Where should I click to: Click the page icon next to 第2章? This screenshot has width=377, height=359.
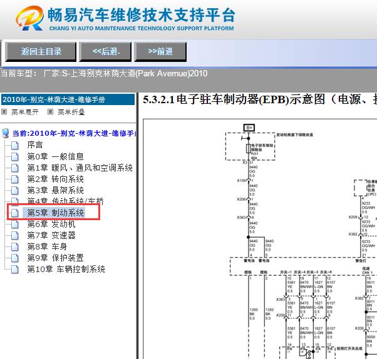tap(14, 179)
